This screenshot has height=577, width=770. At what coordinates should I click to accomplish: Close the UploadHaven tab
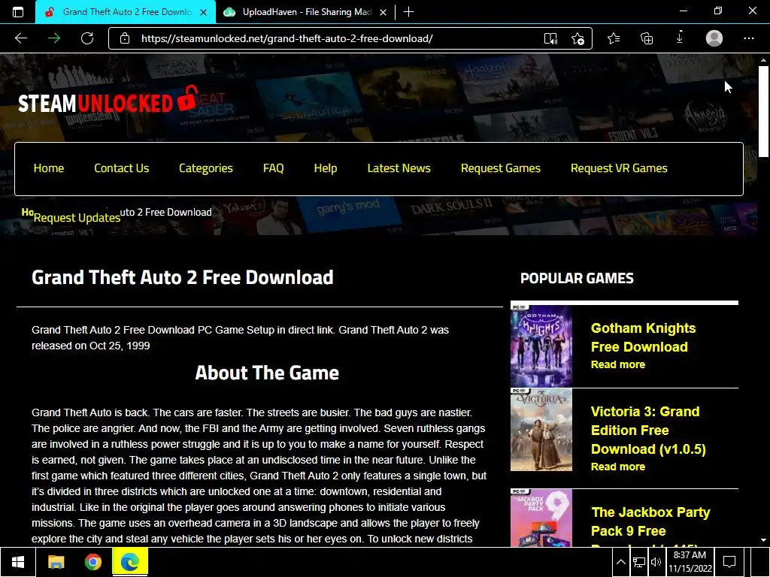click(383, 12)
